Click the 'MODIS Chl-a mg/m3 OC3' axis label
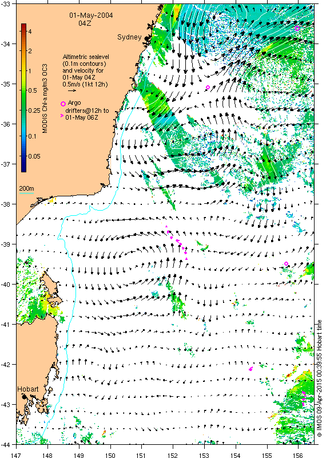This screenshot has height=458, width=326. (x=45, y=98)
